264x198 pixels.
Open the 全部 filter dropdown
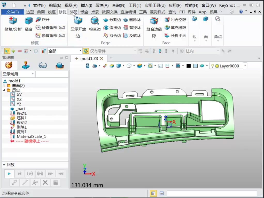click(x=80, y=51)
